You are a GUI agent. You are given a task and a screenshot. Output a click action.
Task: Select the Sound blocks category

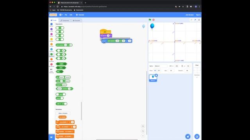tap(52, 35)
